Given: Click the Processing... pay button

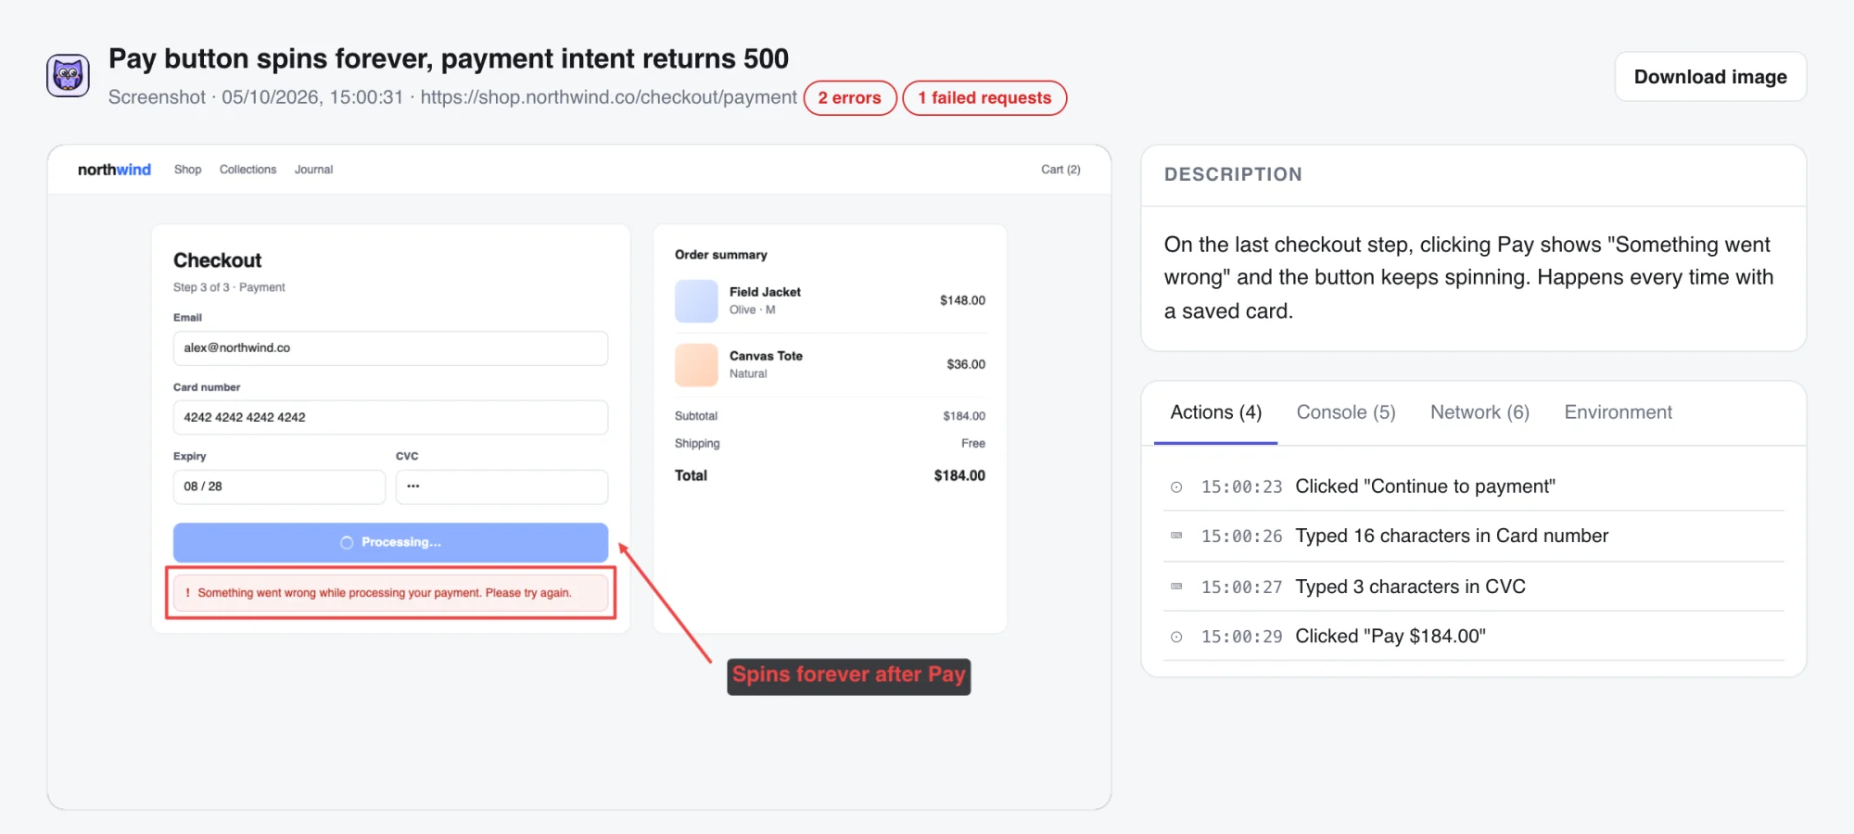Looking at the screenshot, I should (x=390, y=542).
